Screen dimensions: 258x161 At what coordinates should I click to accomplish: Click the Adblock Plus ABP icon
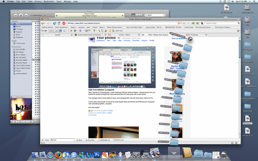[64, 23]
